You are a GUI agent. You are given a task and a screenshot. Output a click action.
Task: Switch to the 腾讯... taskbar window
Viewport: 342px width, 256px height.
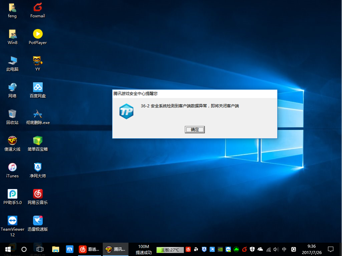115,249
